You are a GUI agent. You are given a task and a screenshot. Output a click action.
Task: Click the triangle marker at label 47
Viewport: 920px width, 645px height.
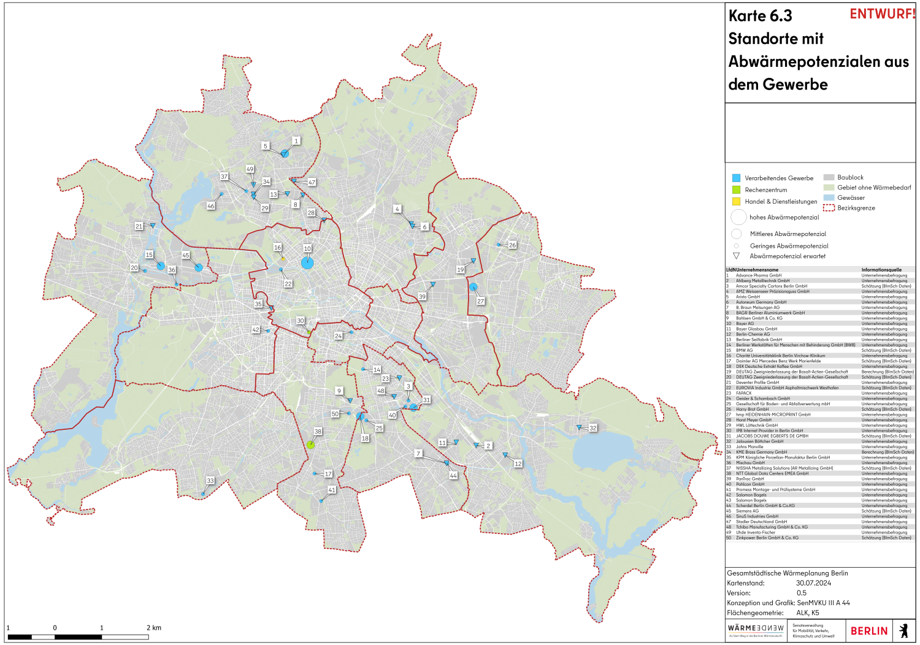[x=294, y=181]
